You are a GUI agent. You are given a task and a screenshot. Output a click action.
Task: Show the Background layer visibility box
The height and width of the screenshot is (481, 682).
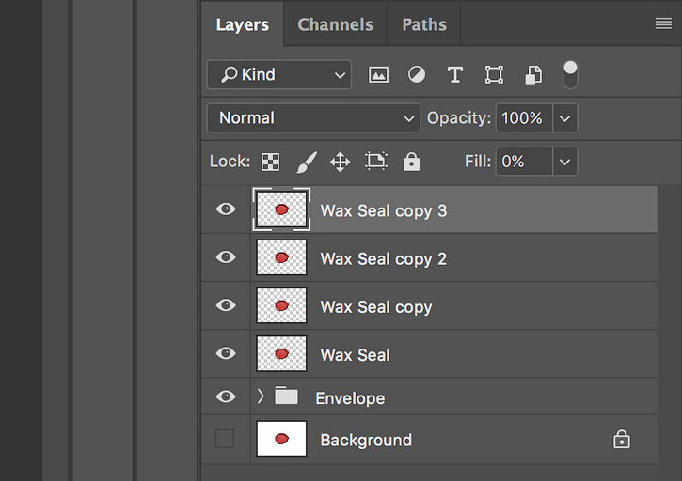pos(225,439)
